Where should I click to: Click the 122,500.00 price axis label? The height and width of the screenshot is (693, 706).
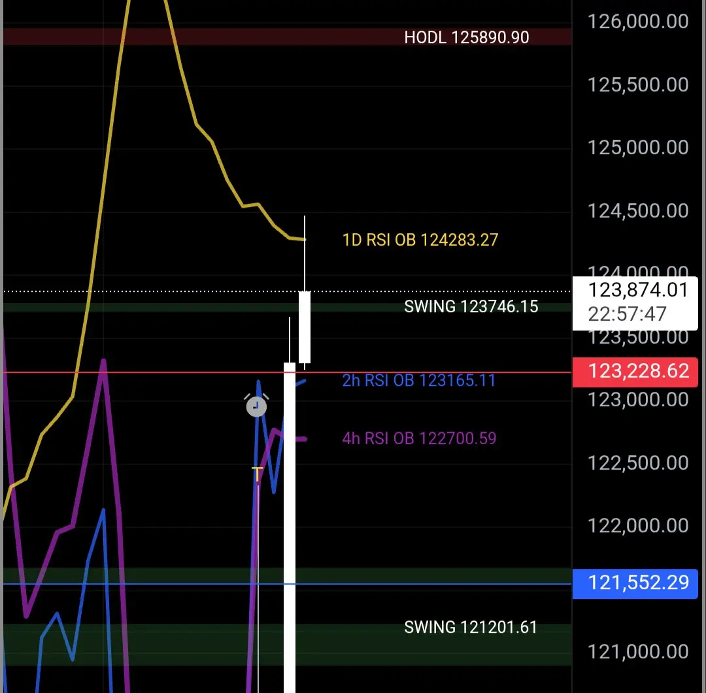(x=638, y=462)
